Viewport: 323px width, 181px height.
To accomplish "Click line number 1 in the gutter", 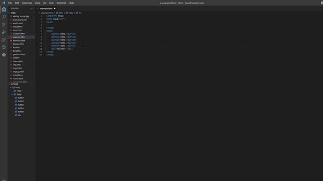I will click(x=41, y=16).
